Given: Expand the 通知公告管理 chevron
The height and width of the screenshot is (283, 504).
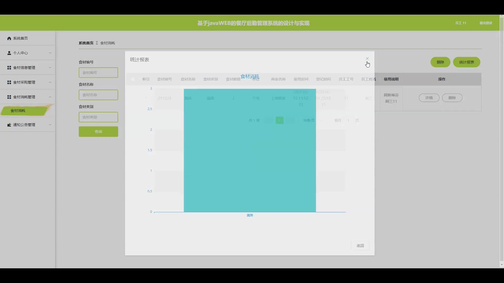Looking at the screenshot, I should tap(50, 125).
